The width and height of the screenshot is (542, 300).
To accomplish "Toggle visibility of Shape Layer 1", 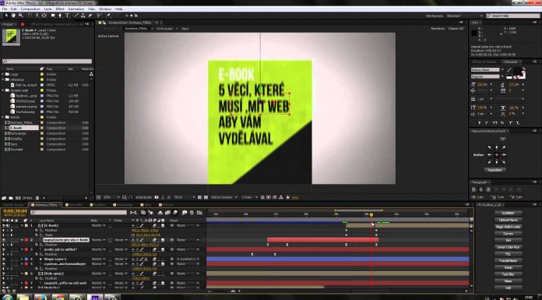I will tap(4, 259).
